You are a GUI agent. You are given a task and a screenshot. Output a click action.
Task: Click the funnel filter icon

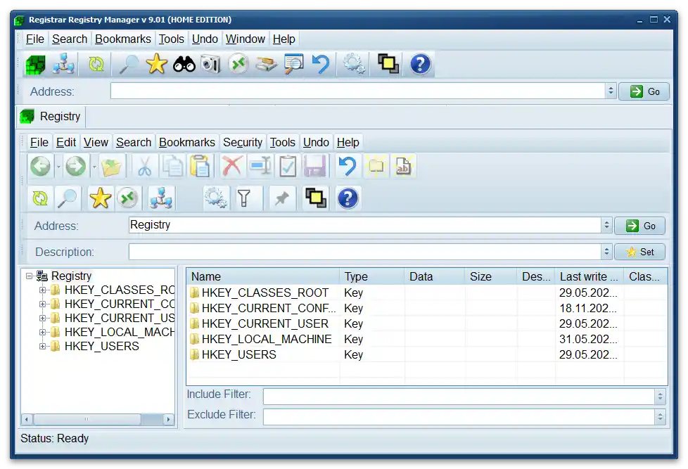point(243,198)
